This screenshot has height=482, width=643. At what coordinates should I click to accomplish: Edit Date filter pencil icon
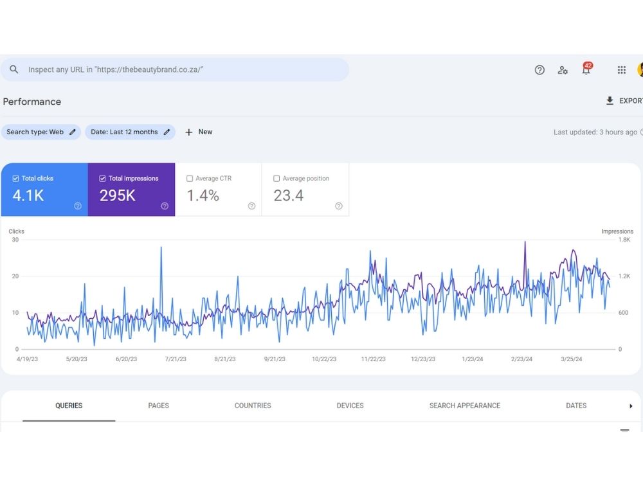[x=167, y=132]
